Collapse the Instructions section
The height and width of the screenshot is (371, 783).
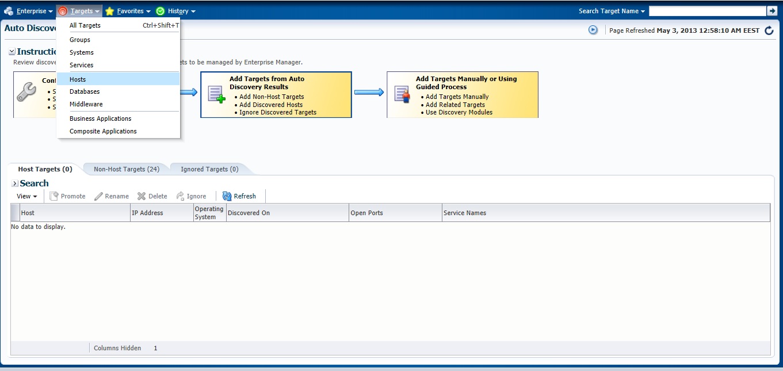click(x=12, y=52)
